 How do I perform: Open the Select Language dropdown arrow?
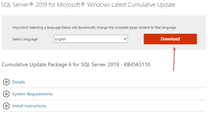tap(125, 39)
